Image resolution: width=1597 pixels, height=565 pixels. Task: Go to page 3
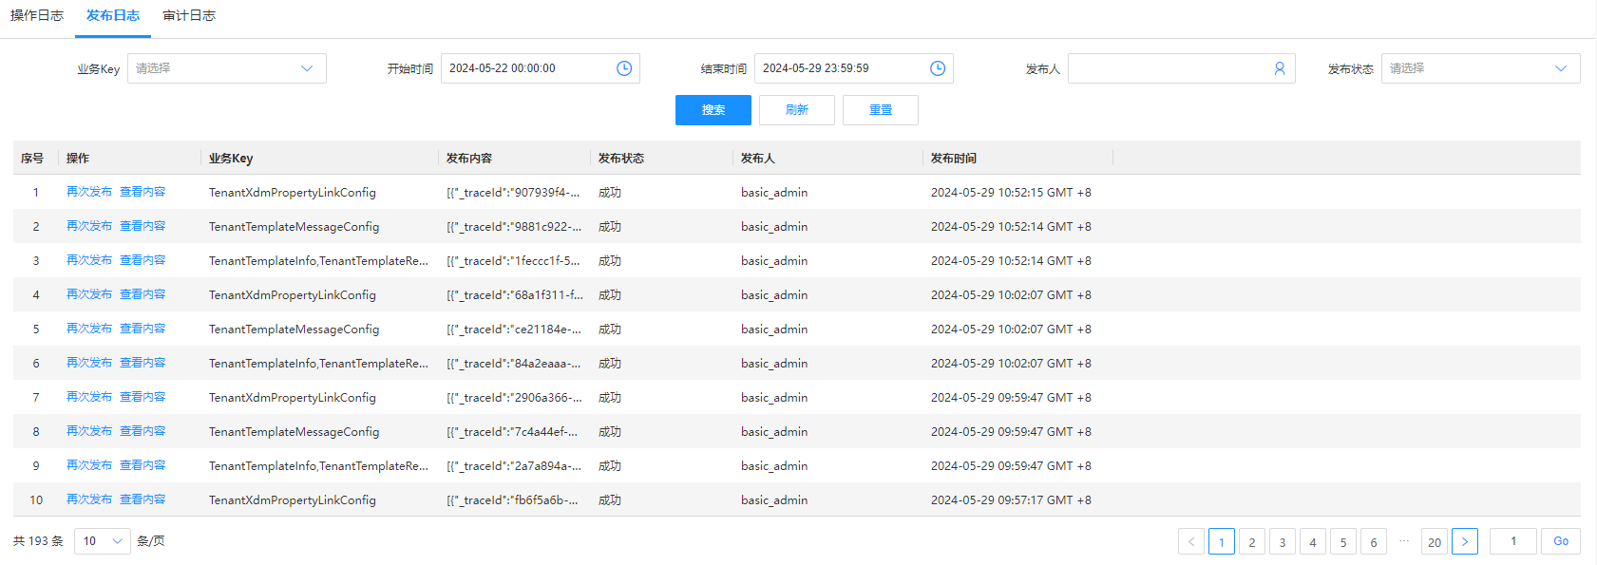click(x=1283, y=541)
